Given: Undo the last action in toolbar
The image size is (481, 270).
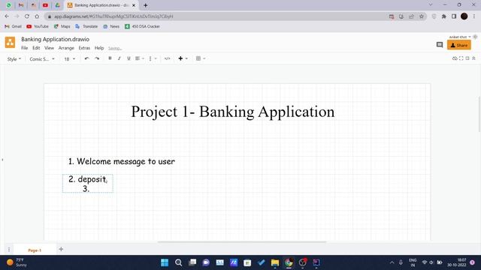Looking at the screenshot, I should tap(87, 58).
